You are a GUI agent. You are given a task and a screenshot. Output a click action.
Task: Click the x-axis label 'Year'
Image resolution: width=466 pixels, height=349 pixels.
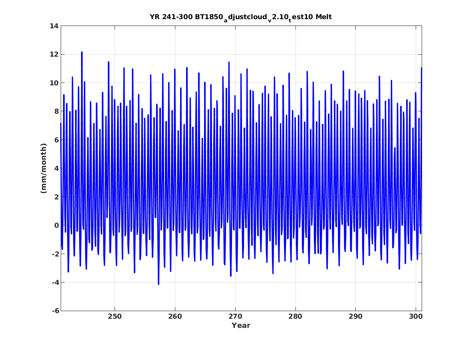(x=241, y=325)
